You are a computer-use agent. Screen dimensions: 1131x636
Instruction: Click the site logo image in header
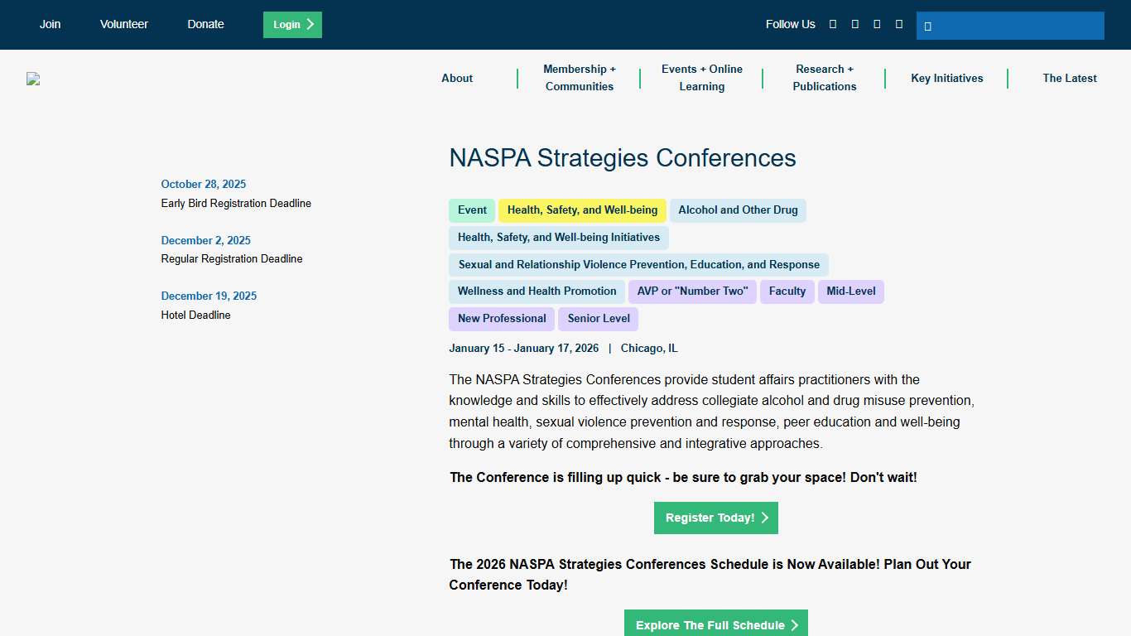click(x=33, y=79)
